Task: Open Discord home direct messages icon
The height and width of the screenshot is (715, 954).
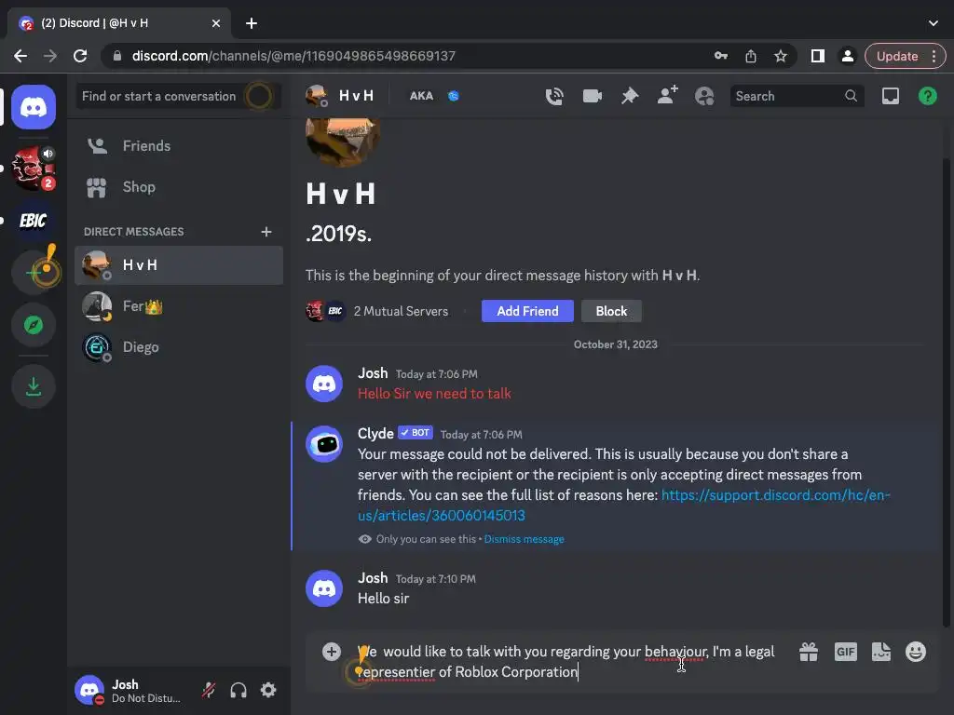Action: pos(34,107)
